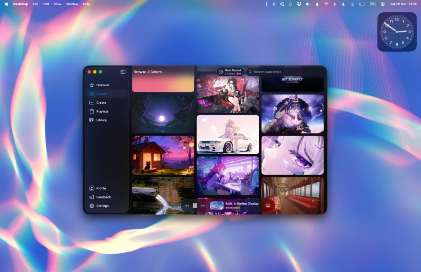Open the Profile page
This screenshot has width=421, height=272.
click(97, 188)
